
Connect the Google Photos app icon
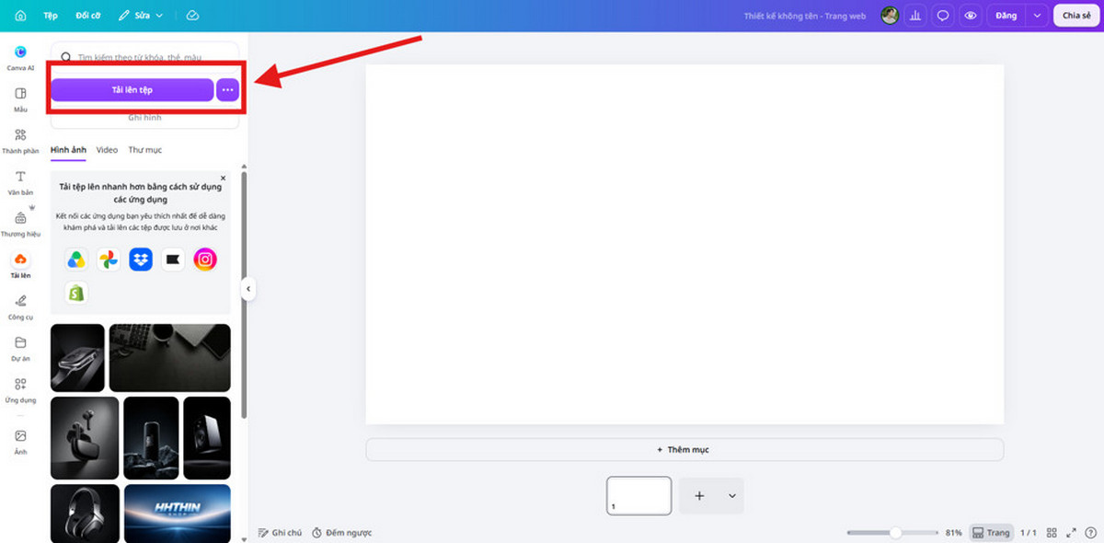(x=109, y=260)
